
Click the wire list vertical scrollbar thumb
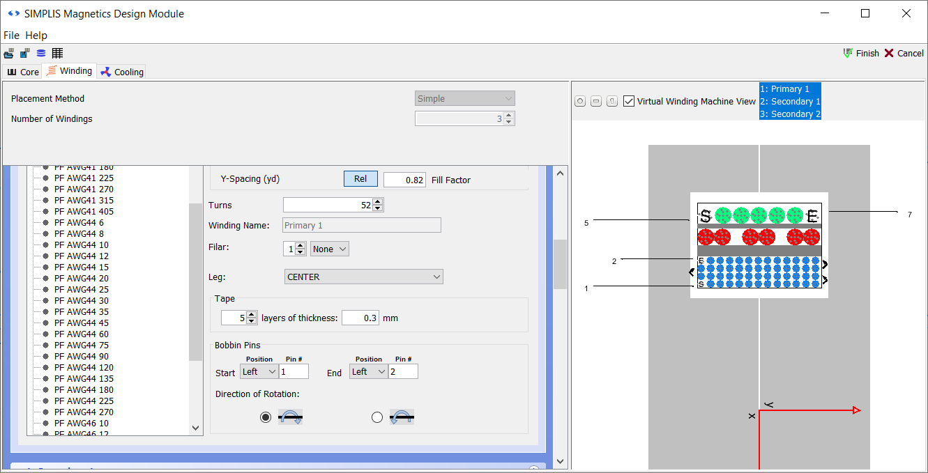click(195, 281)
